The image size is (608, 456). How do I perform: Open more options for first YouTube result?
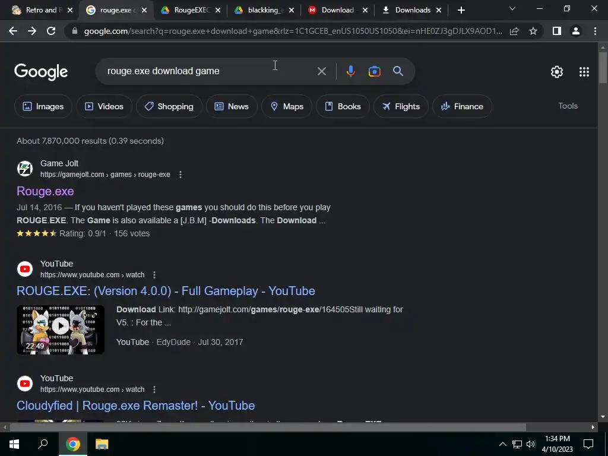click(154, 275)
